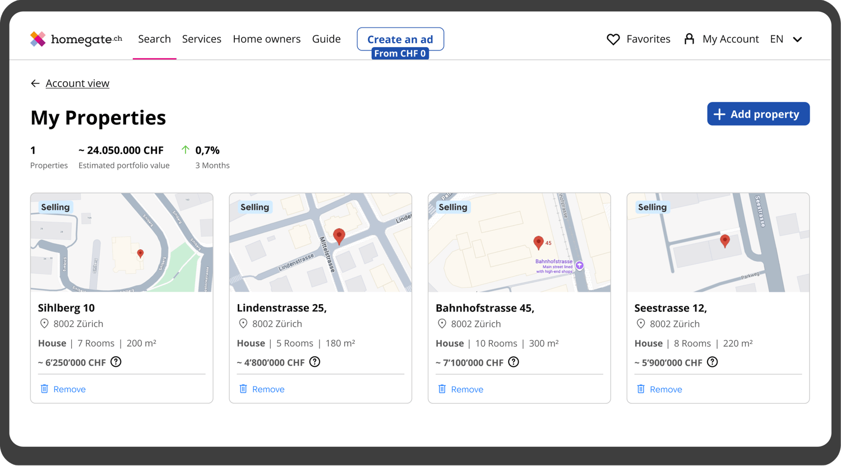The height and width of the screenshot is (466, 841).
Task: Click trash icon on Bahnhofstrasse 45 card
Action: tap(442, 389)
